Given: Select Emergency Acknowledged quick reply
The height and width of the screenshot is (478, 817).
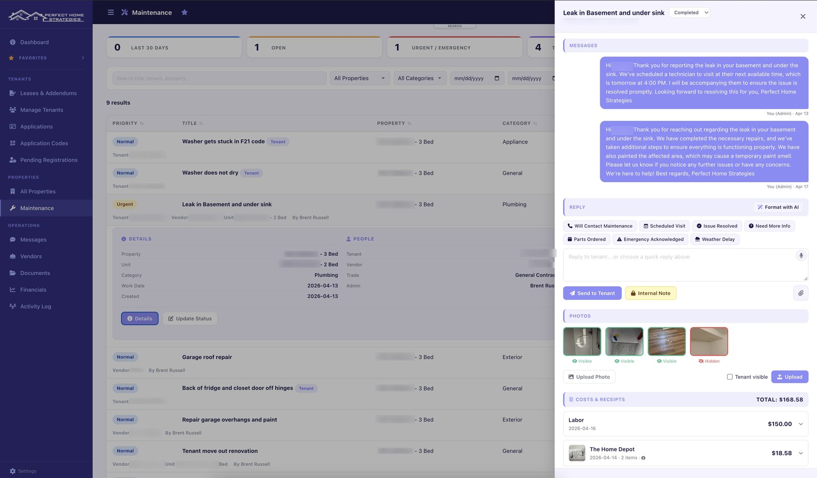Looking at the screenshot, I should pos(650,239).
